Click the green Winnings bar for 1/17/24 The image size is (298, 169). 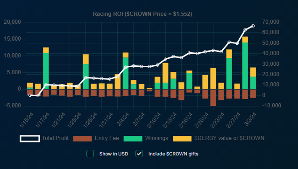click(x=46, y=71)
